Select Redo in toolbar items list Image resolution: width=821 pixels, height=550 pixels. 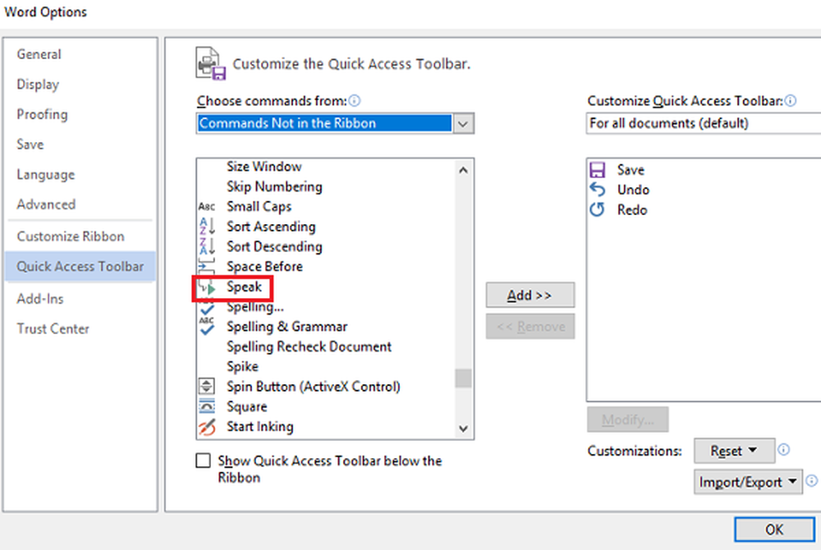tap(632, 210)
